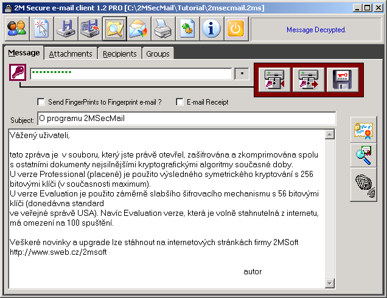The height and width of the screenshot is (298, 387).
Task: Switch to the Attachments tab
Action: point(71,54)
